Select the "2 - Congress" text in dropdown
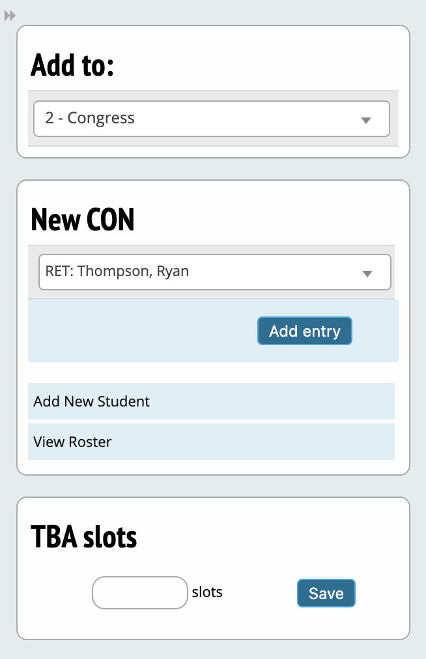 [x=90, y=118]
